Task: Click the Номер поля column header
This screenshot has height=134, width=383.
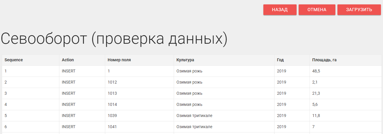Action: pyautogui.click(x=119, y=60)
